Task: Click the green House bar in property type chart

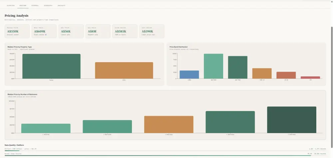Action: tap(51, 66)
